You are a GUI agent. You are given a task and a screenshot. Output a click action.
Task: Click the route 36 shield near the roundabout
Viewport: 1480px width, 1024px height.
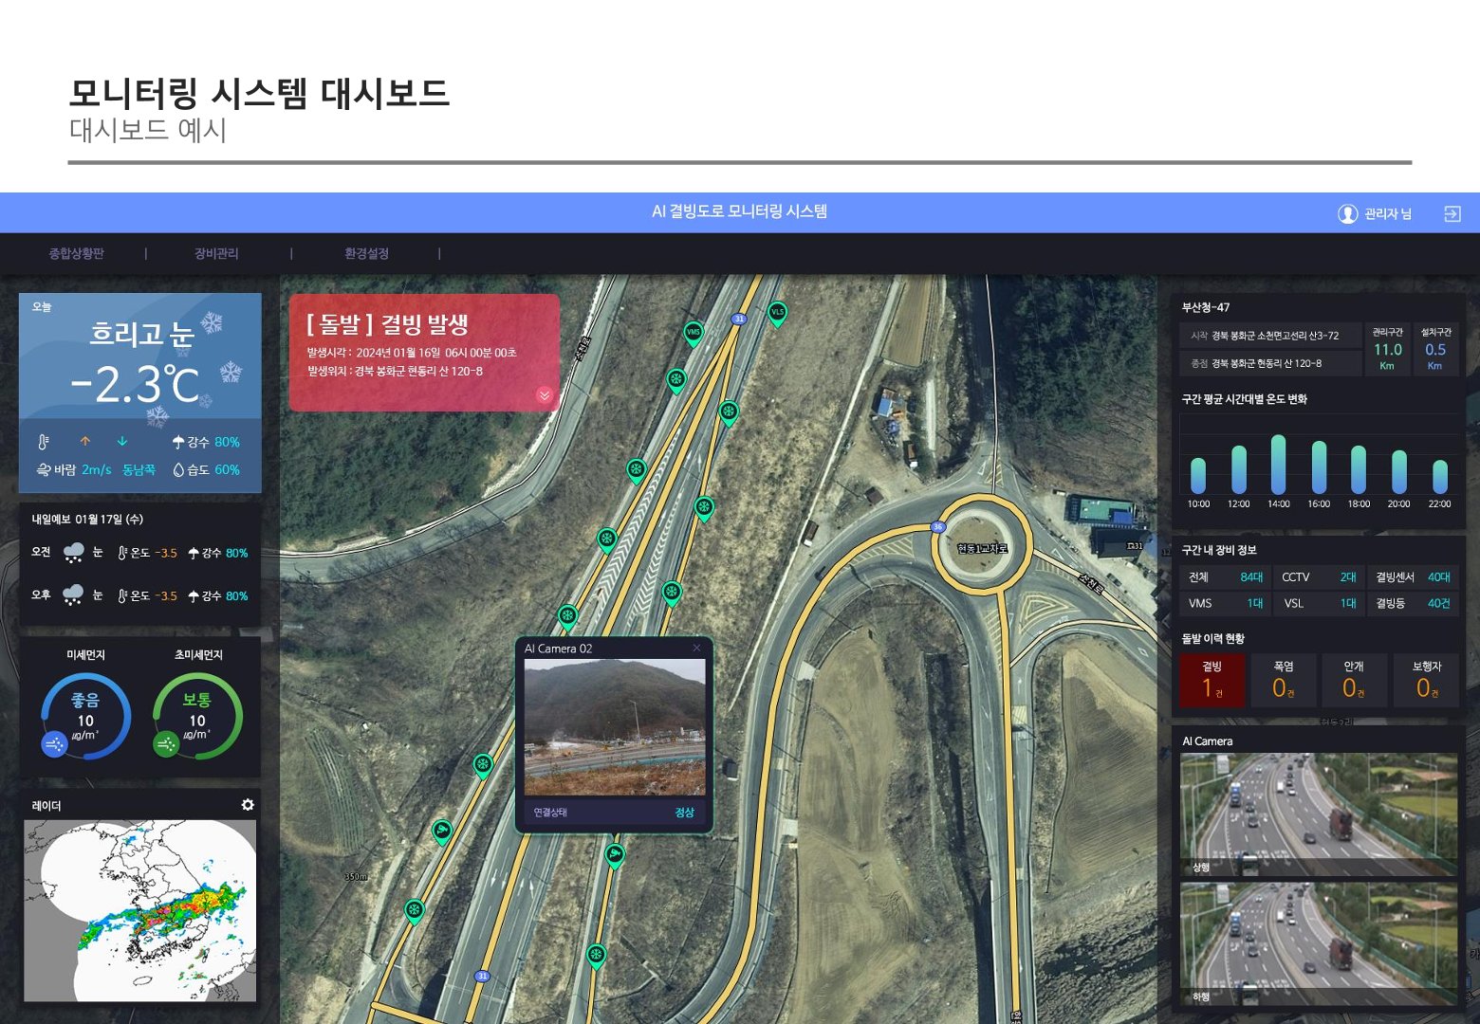[938, 527]
